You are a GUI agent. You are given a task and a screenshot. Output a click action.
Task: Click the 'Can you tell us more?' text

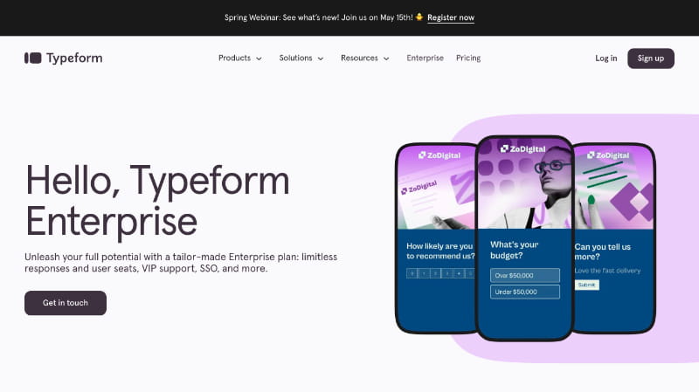(x=602, y=251)
